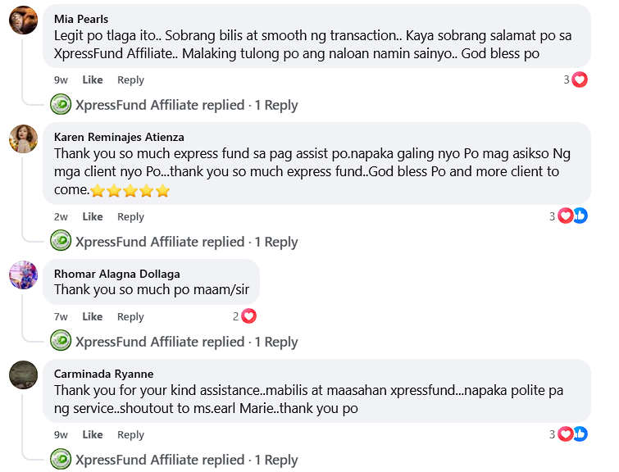Like Karen Reminajes Atienza's comment
The height and width of the screenshot is (472, 619).
(x=93, y=216)
